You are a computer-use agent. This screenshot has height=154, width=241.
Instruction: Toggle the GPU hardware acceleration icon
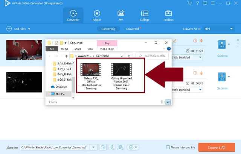coord(121,147)
